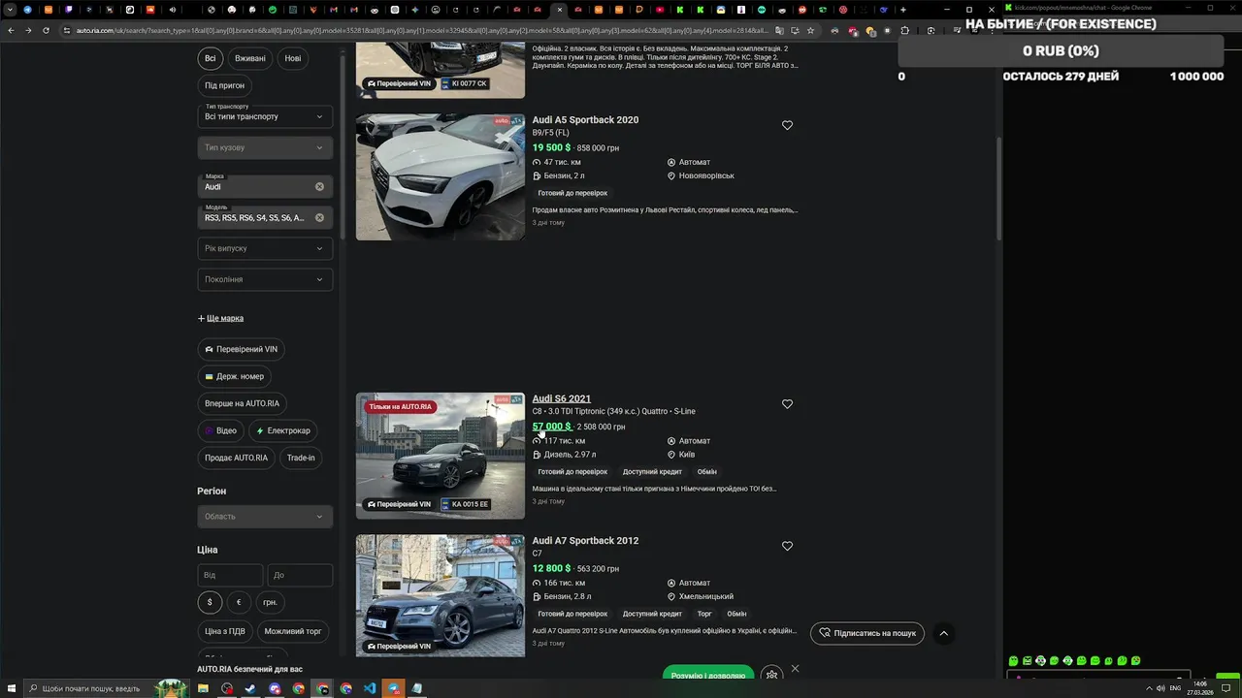Click the 'Від' minimum price field
The width and height of the screenshot is (1242, 698).
coord(230,575)
